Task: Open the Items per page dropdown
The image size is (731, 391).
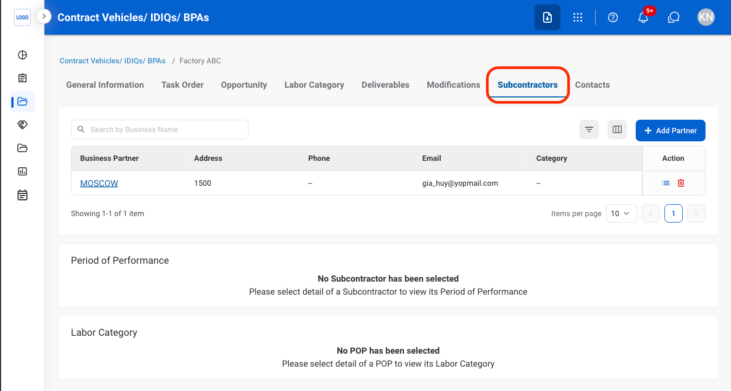Action: coord(622,213)
